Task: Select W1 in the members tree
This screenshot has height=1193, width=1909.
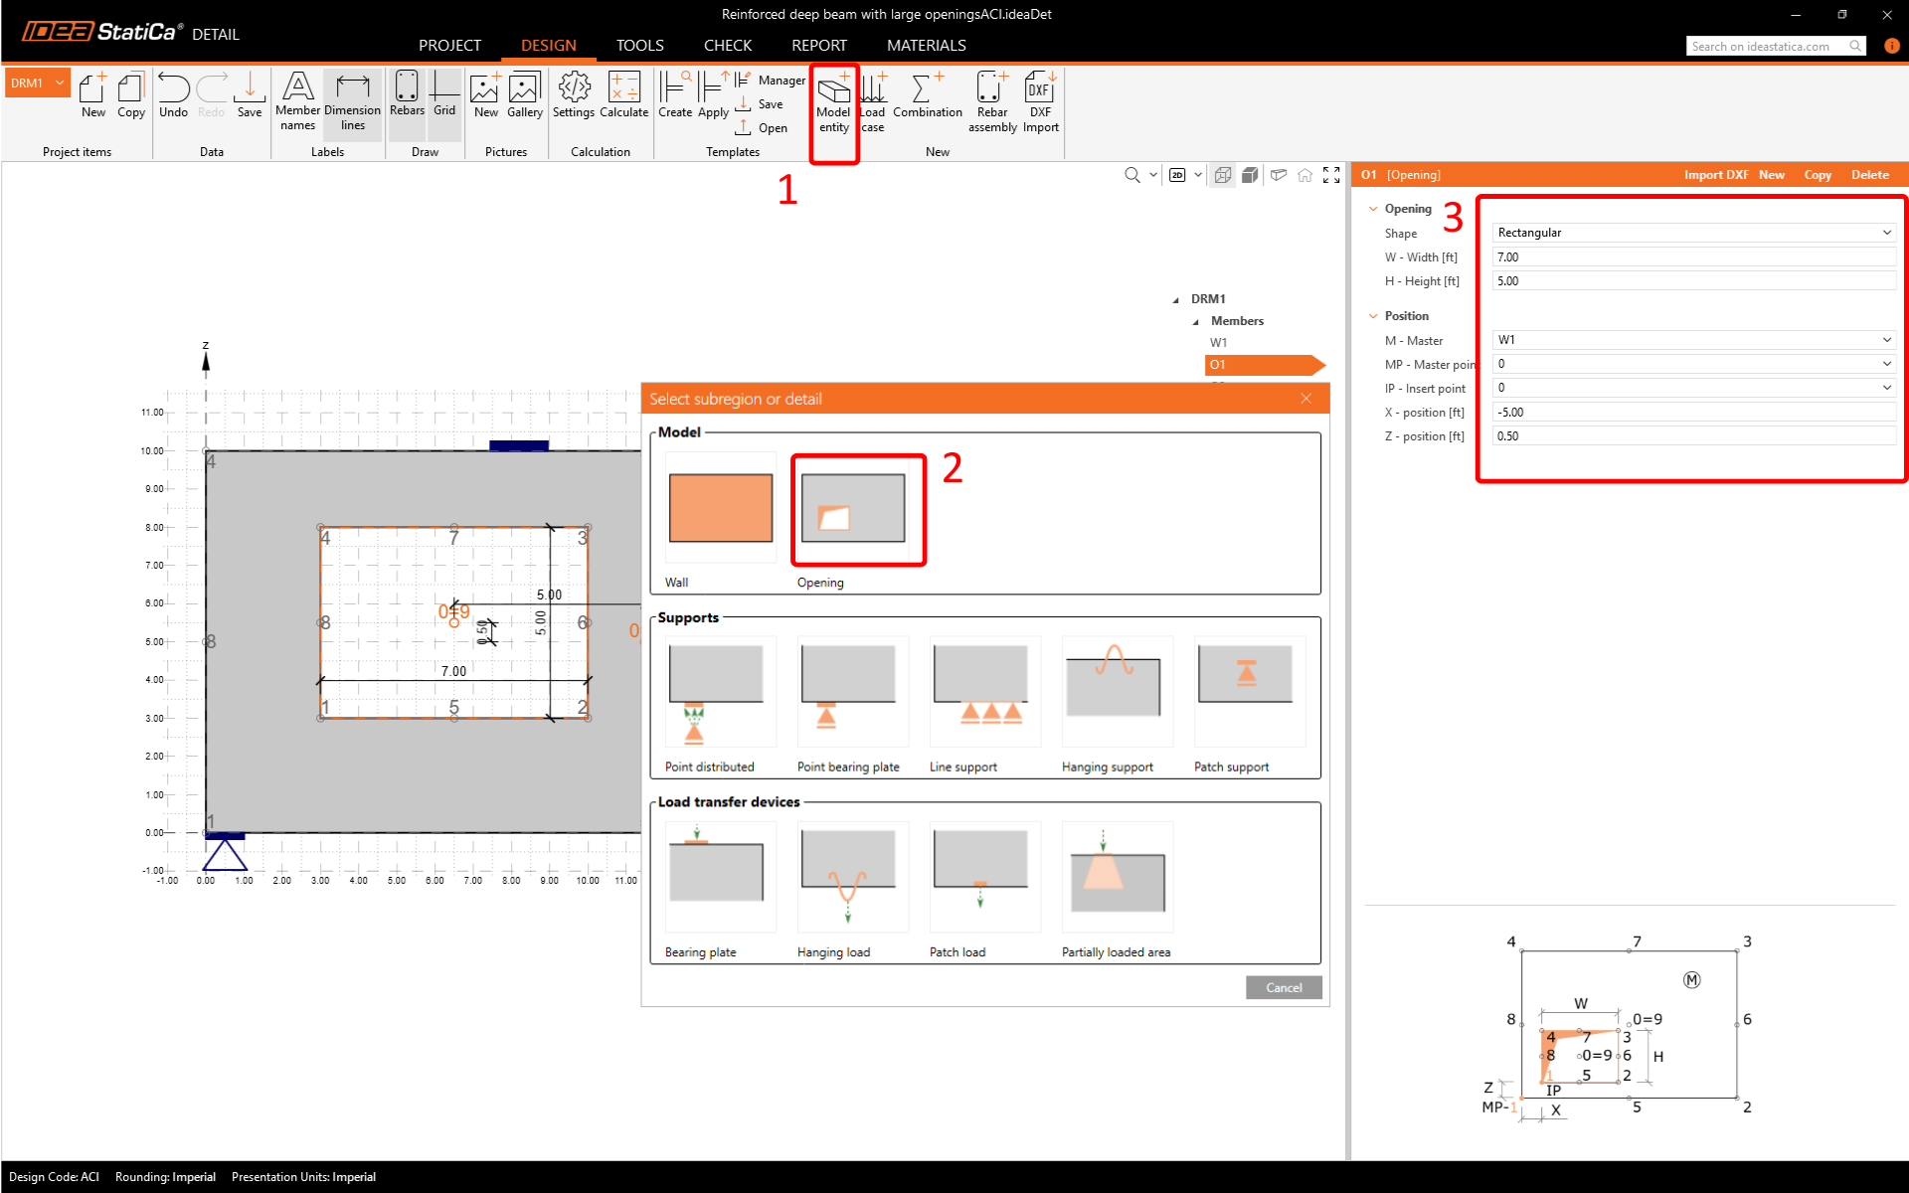Action: tap(1218, 343)
